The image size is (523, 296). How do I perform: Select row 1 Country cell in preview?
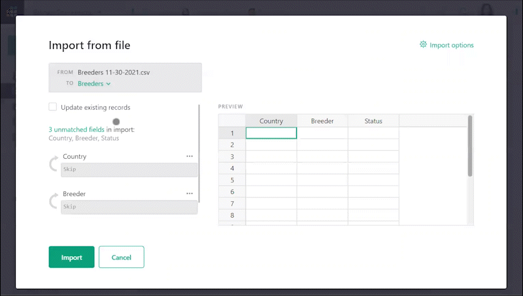pos(271,133)
